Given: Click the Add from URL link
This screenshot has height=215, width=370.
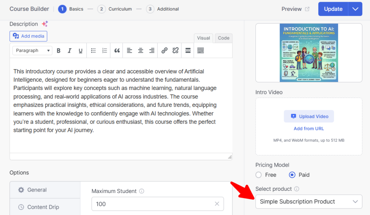Looking at the screenshot, I should point(309,129).
